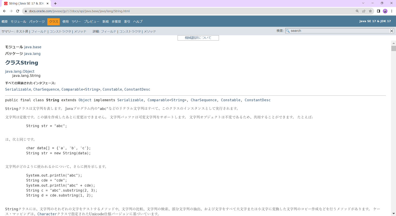Viewport: 396px width, 216px height.
Task: Open the Serializable interface link
Action: 18,89
